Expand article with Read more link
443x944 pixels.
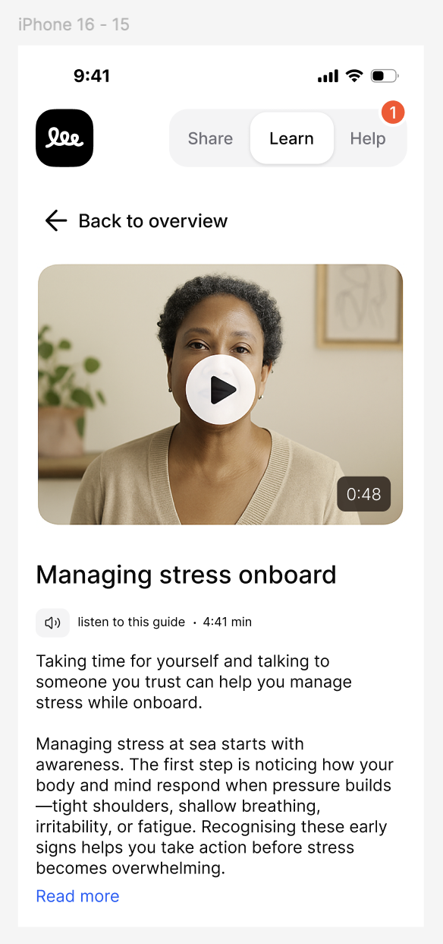coord(77,896)
